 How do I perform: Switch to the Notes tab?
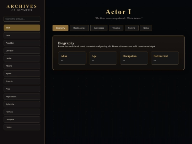[146, 28]
